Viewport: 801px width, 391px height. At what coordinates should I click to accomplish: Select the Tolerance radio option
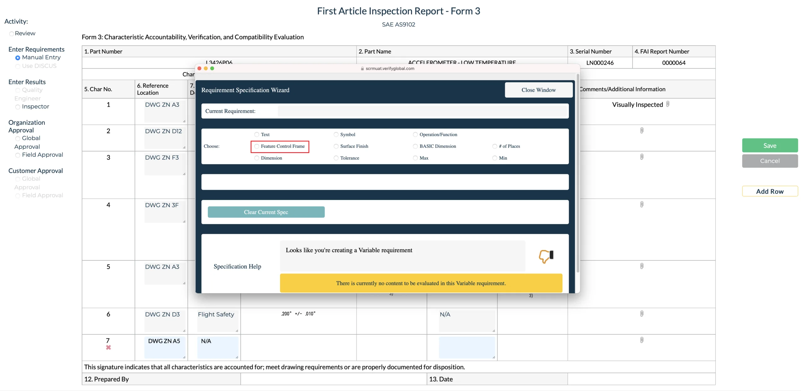[x=336, y=158]
